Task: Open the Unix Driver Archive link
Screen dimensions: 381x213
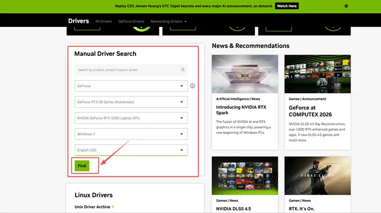Action: 92,207
